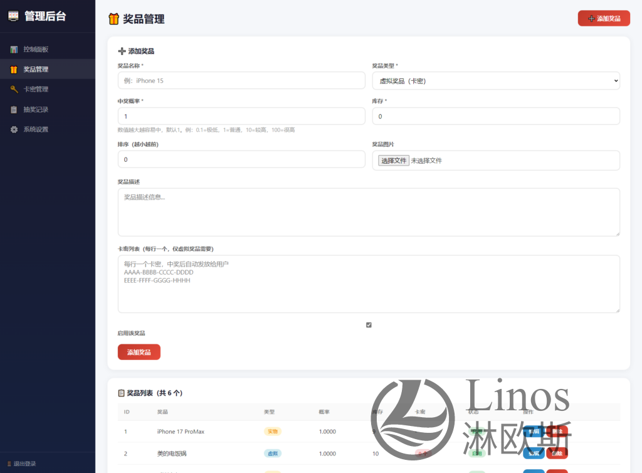Click the 管理后台 title text
The height and width of the screenshot is (473, 642).
45,16
